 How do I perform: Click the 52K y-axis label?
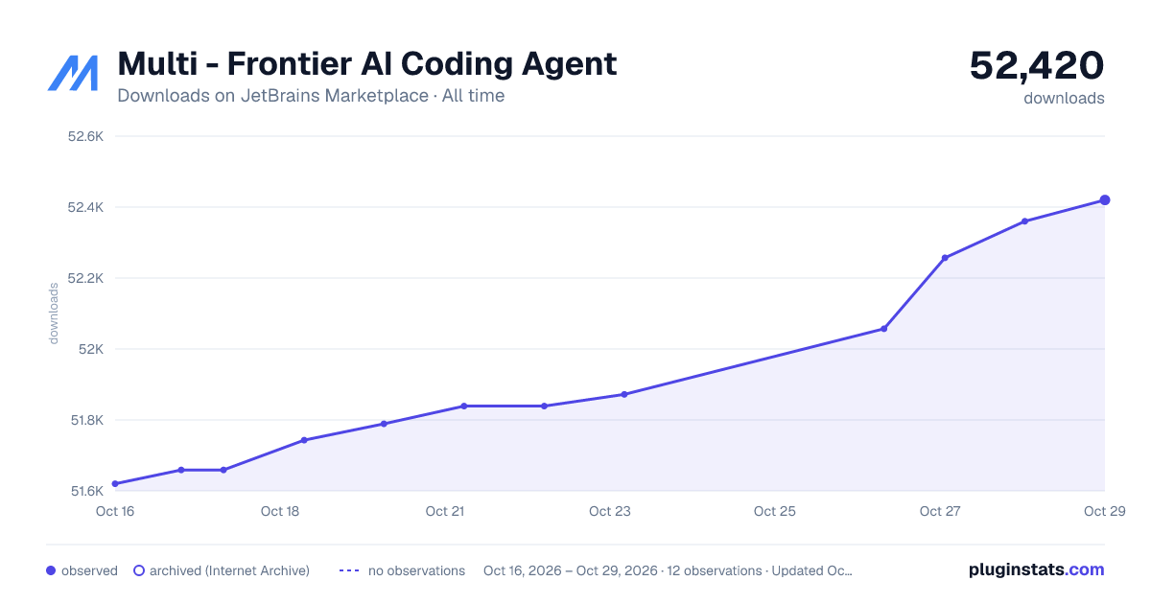pyautogui.click(x=91, y=349)
